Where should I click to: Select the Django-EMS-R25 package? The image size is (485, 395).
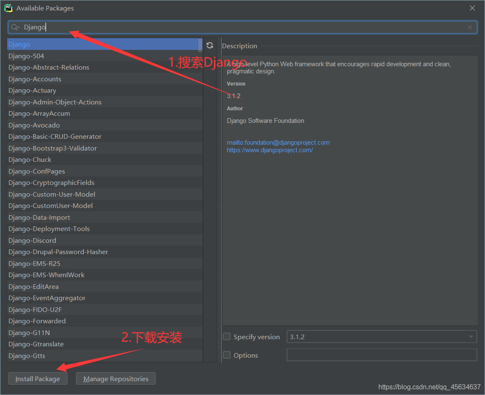coord(105,264)
